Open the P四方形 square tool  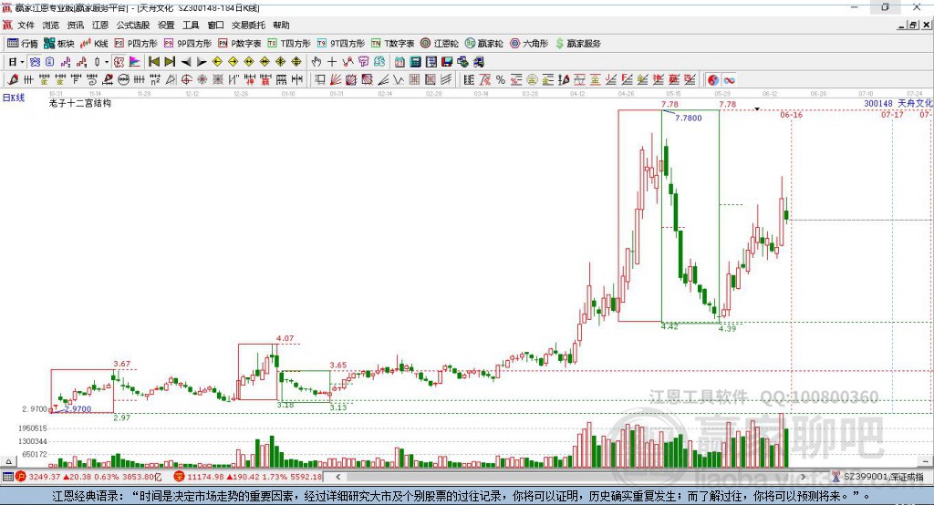pos(136,44)
